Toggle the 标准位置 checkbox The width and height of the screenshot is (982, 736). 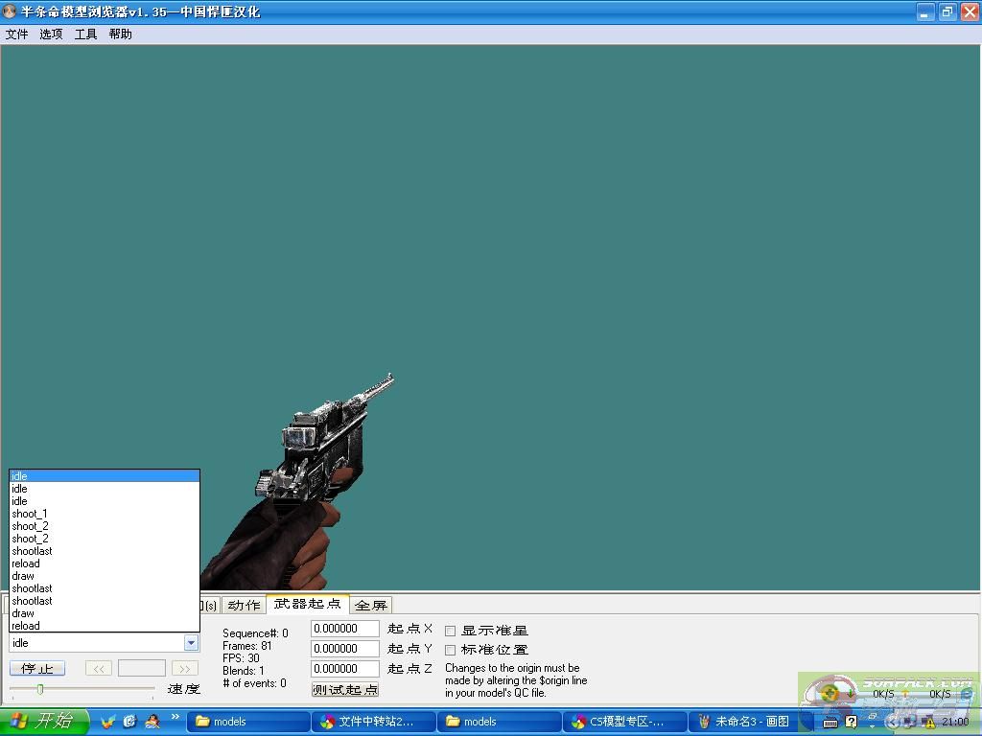click(x=451, y=650)
